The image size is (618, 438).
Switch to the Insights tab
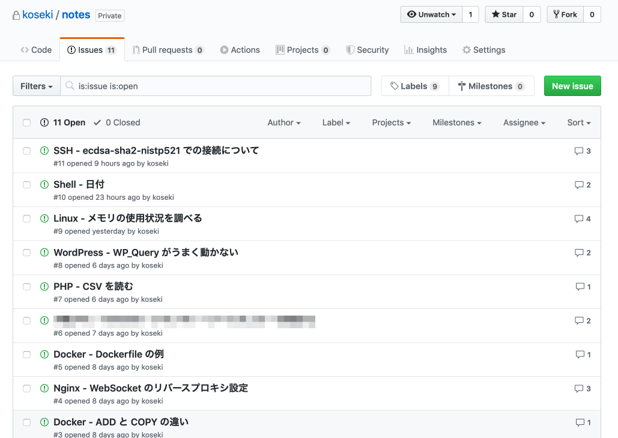click(x=426, y=50)
